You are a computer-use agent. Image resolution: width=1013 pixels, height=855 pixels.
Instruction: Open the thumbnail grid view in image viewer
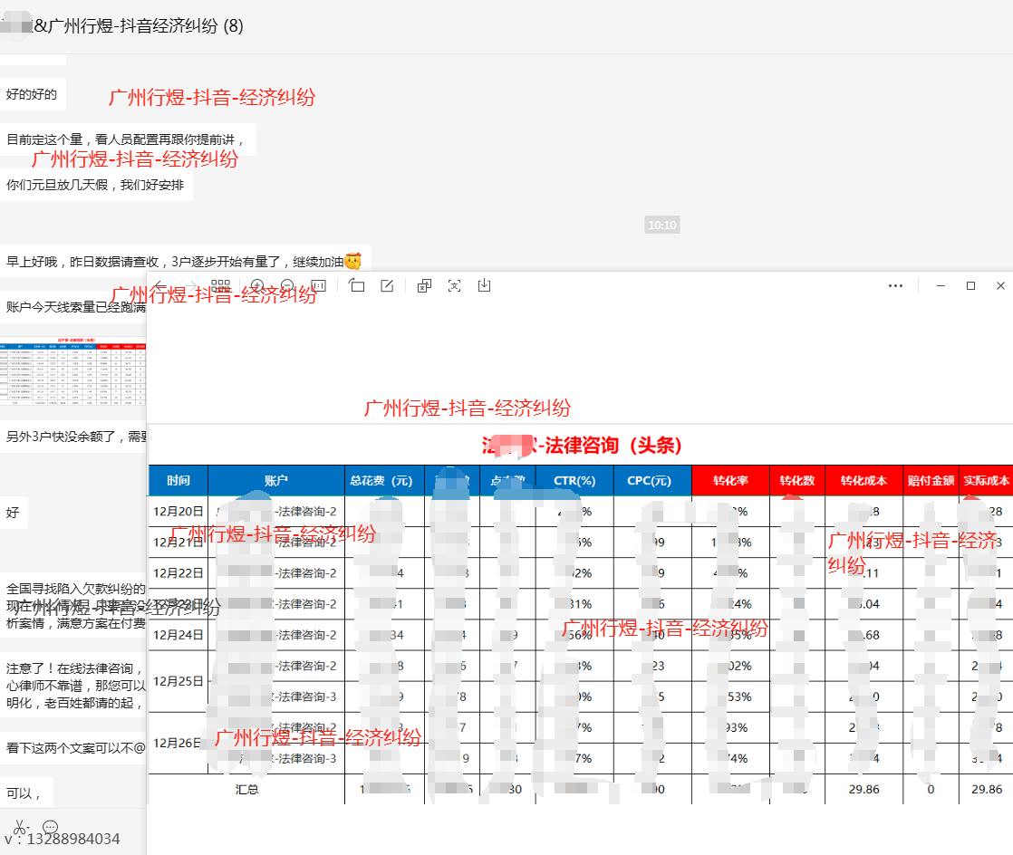220,285
